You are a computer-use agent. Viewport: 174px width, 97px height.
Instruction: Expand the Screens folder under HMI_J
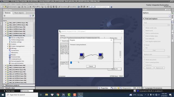tap(8, 44)
